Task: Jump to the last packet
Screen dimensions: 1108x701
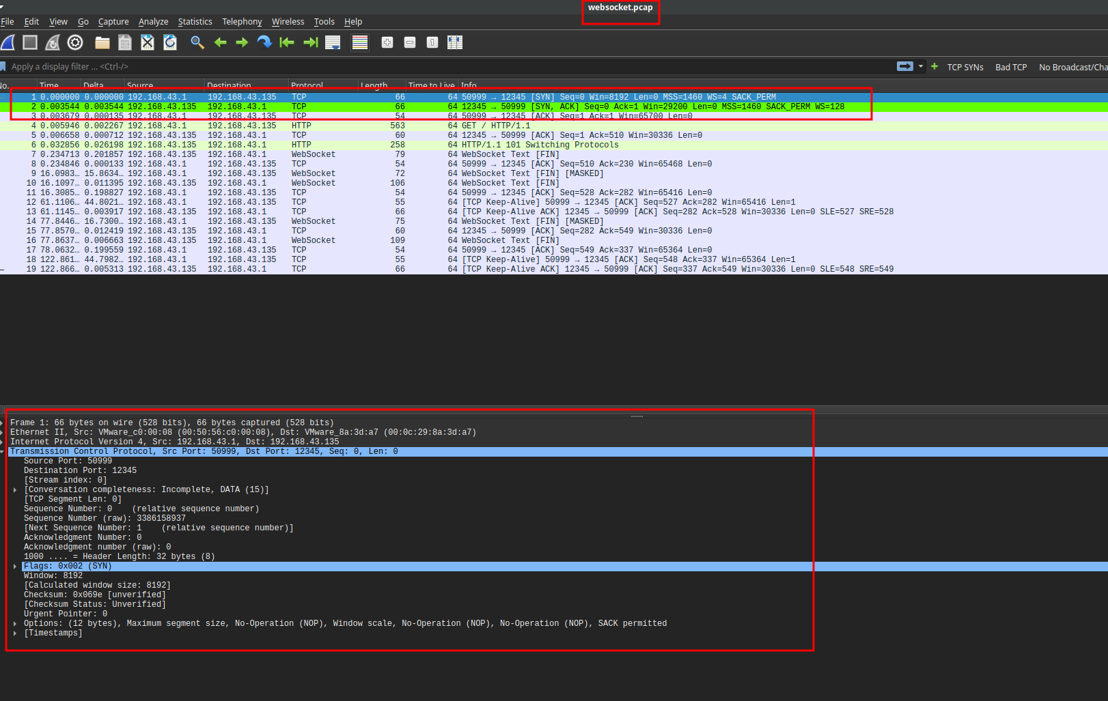Action: pyautogui.click(x=310, y=42)
